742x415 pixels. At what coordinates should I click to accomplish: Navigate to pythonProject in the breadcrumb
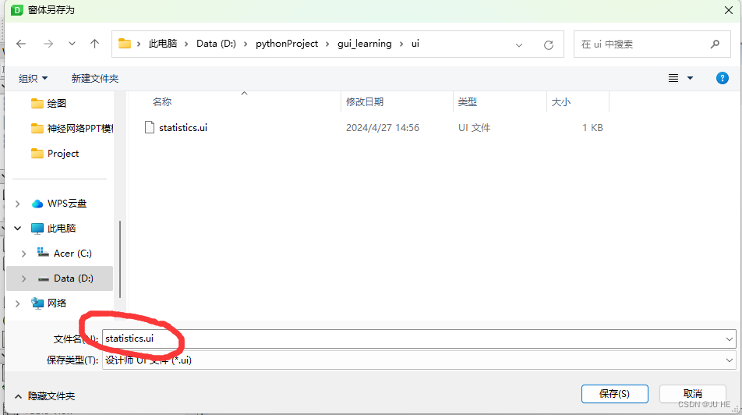tap(287, 44)
